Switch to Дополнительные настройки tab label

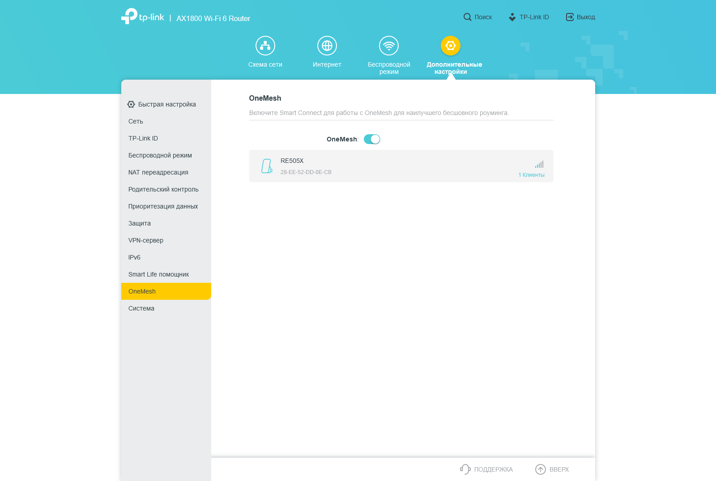pyautogui.click(x=454, y=68)
